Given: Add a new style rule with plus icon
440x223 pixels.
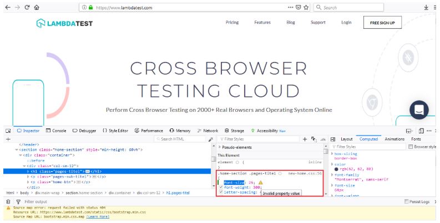Looking at the screenshot, I should pos(305,139).
